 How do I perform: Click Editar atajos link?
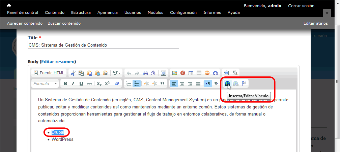click(x=316, y=23)
